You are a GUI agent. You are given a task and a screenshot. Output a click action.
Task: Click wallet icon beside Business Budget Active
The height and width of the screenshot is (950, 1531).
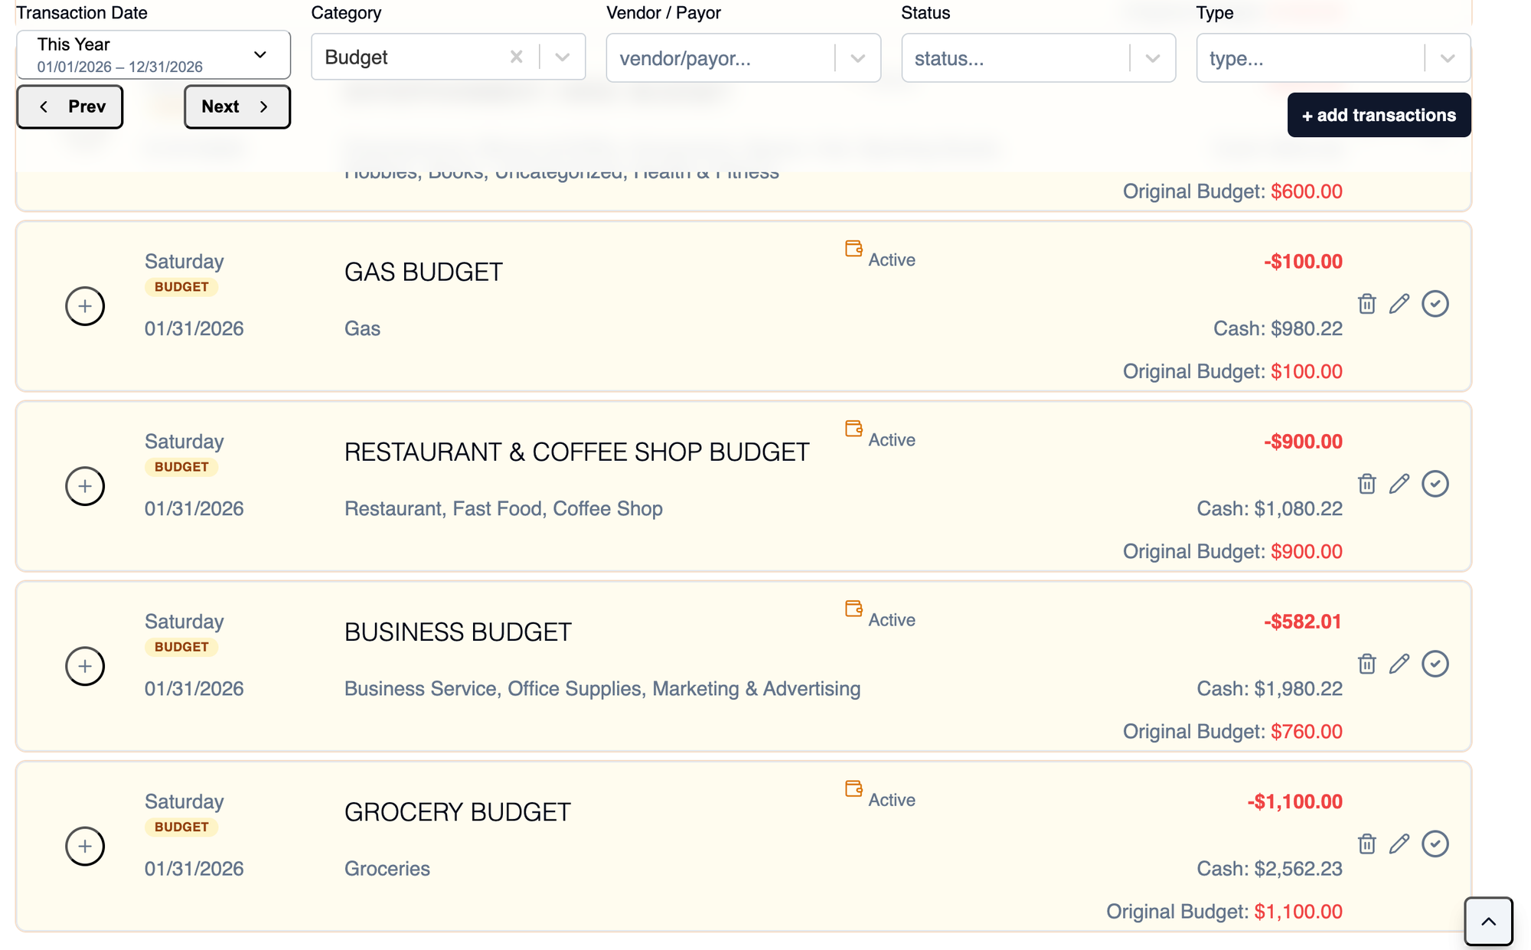854,609
